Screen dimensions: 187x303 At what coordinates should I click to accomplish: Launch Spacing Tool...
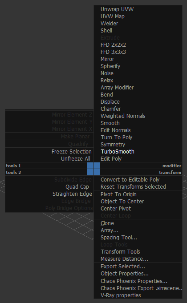pyautogui.click(x=119, y=238)
